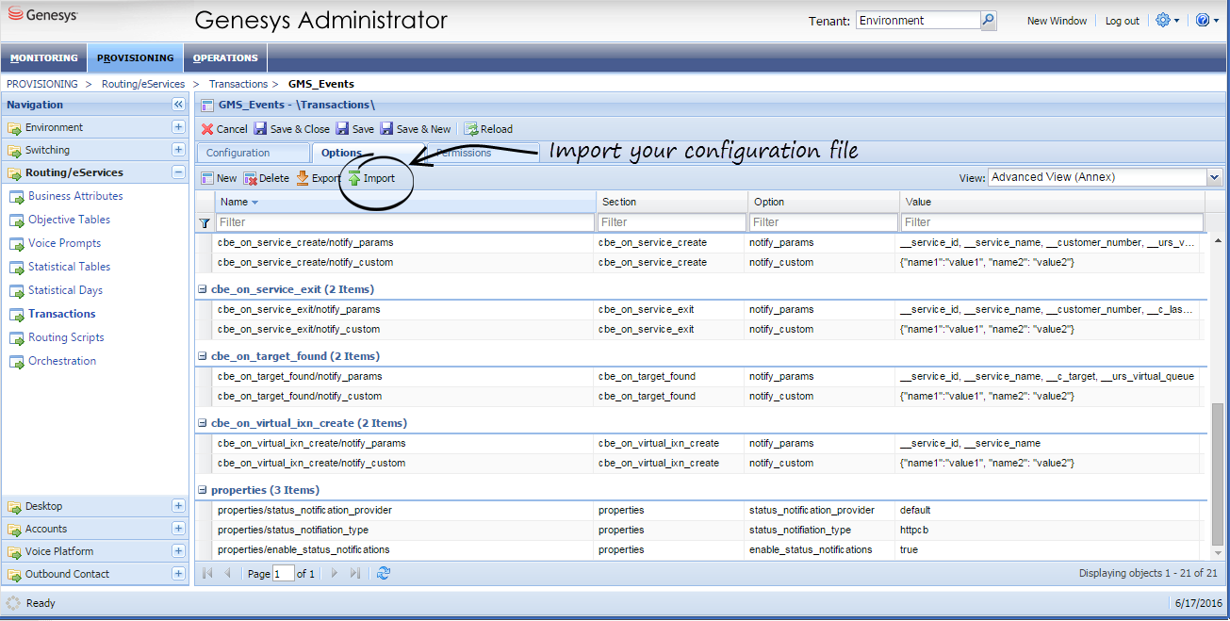The height and width of the screenshot is (621, 1230).
Task: Click the Orchestration icon
Action: point(17,362)
